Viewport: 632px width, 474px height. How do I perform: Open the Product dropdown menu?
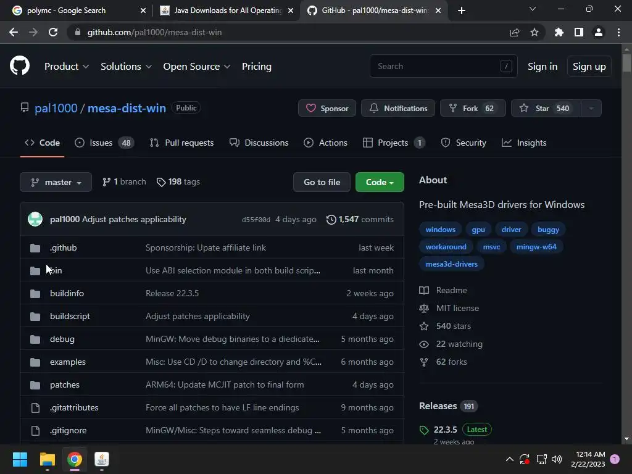coord(67,67)
